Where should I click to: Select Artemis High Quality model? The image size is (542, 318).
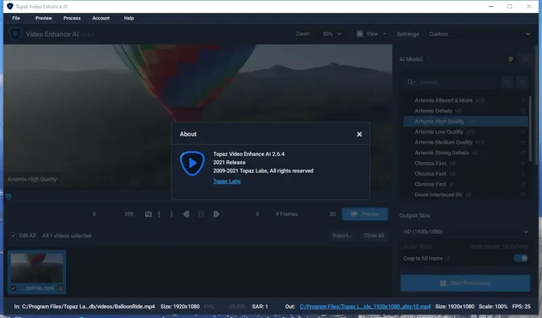(x=465, y=121)
